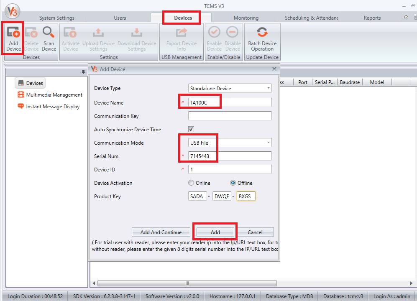Click the Activate Device icon
The image size is (417, 301).
70,33
